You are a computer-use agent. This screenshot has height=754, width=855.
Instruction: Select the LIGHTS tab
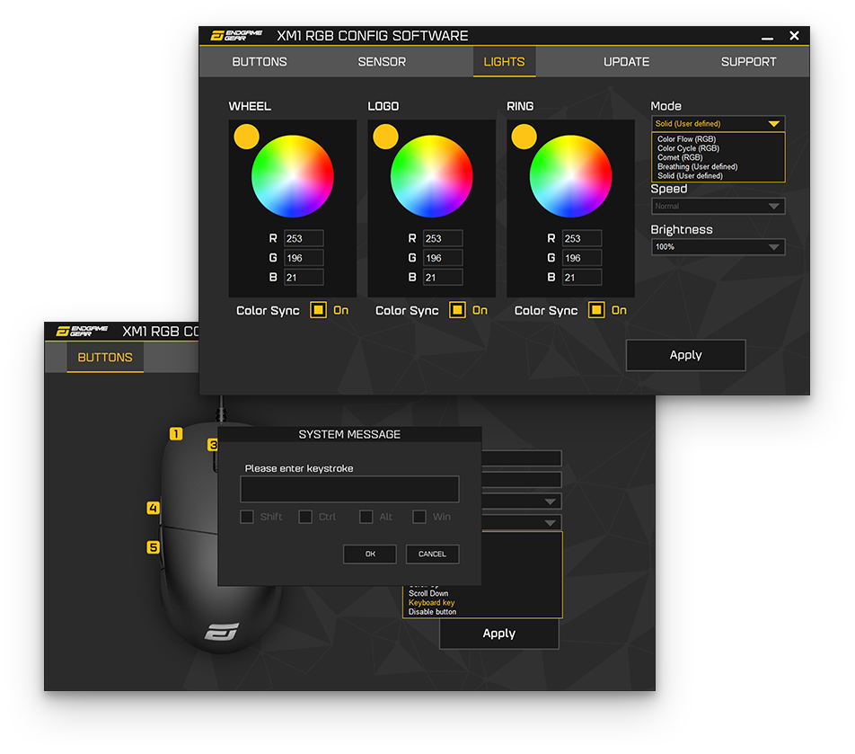click(x=505, y=62)
